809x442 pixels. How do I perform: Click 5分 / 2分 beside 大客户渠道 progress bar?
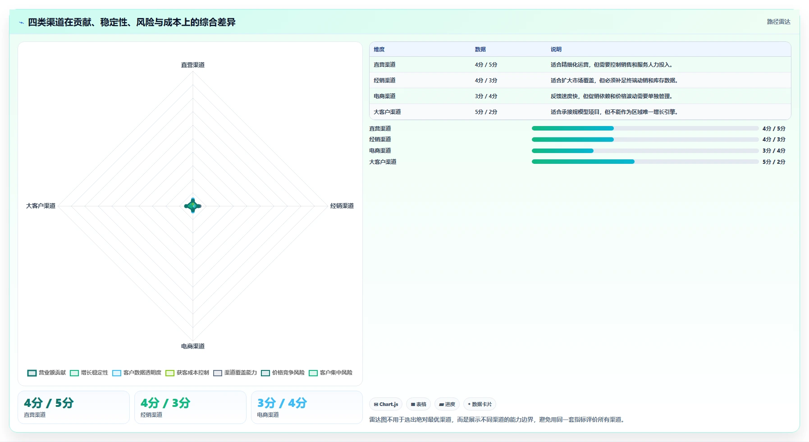coord(774,162)
